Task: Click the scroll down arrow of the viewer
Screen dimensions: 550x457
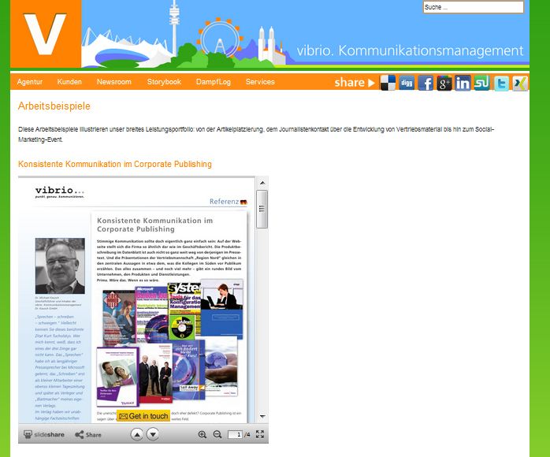Action: point(262,417)
